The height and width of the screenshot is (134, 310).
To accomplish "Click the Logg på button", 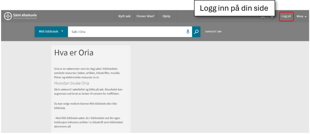I will 286,16.
